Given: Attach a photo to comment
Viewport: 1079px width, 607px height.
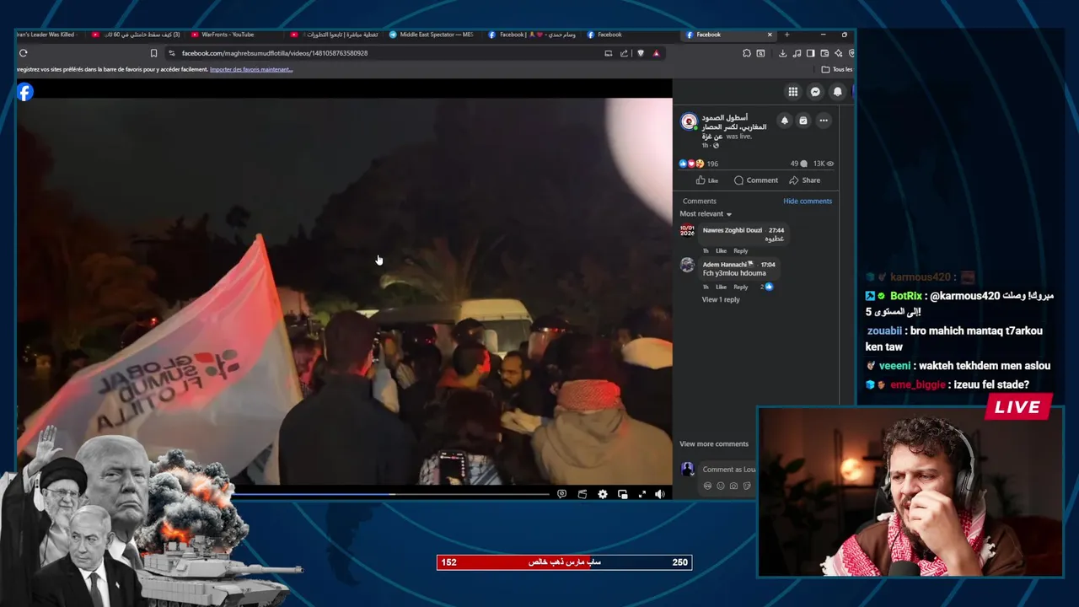Looking at the screenshot, I should (x=733, y=486).
